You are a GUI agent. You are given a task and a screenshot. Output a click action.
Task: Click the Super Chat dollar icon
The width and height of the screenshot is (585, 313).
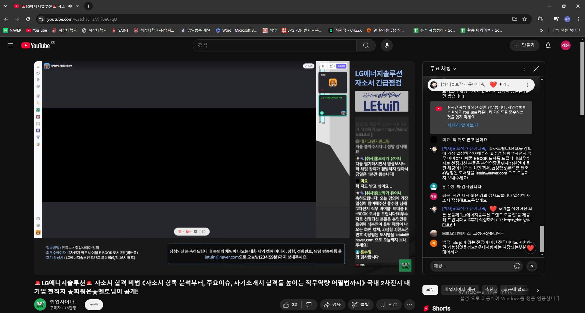point(532,266)
